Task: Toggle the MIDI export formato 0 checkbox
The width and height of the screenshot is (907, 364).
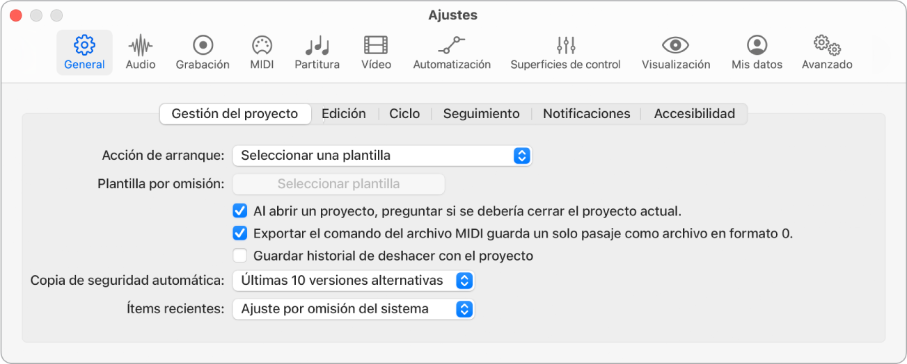Action: (240, 233)
